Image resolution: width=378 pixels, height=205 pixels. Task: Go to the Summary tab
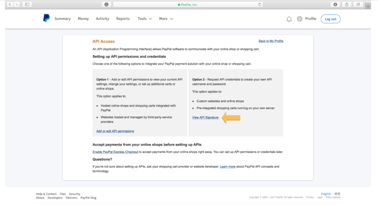click(62, 19)
